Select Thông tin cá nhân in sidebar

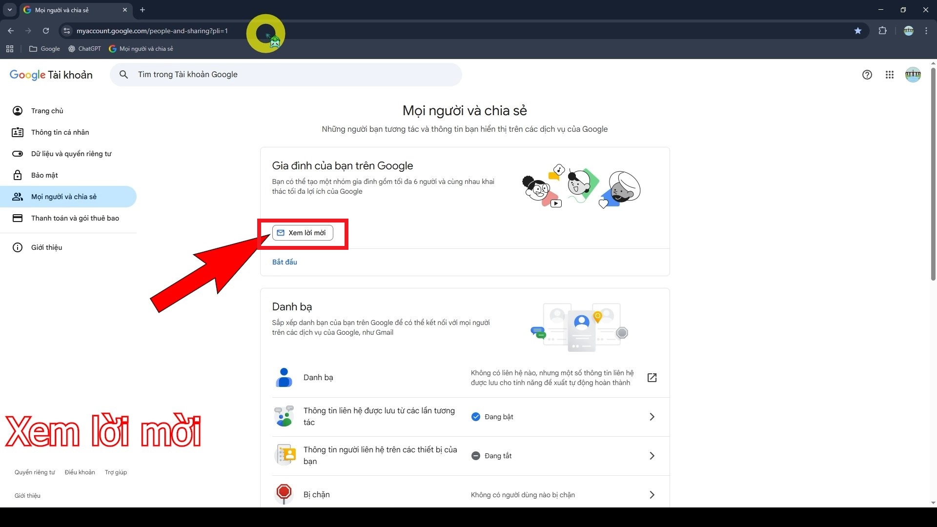pyautogui.click(x=60, y=132)
